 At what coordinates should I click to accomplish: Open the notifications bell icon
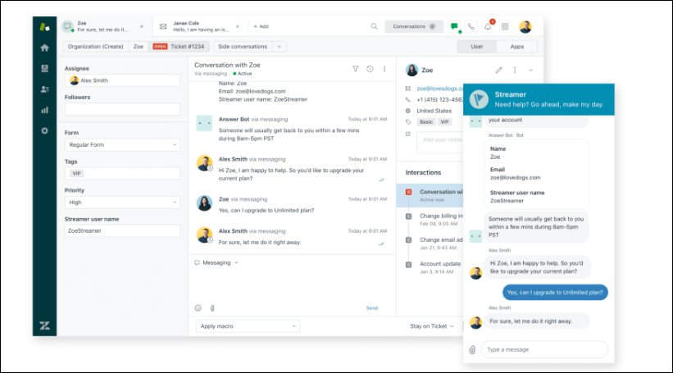coord(488,26)
